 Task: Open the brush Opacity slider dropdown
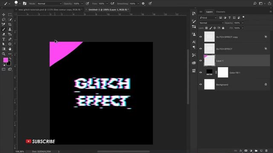tap(82, 3)
